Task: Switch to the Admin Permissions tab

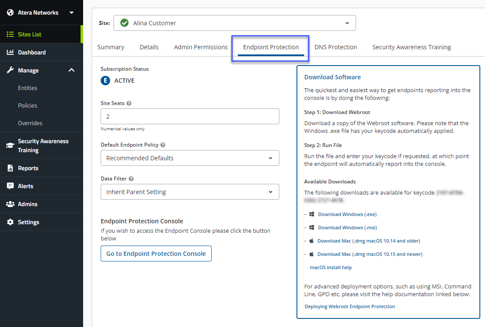Action: pos(201,47)
